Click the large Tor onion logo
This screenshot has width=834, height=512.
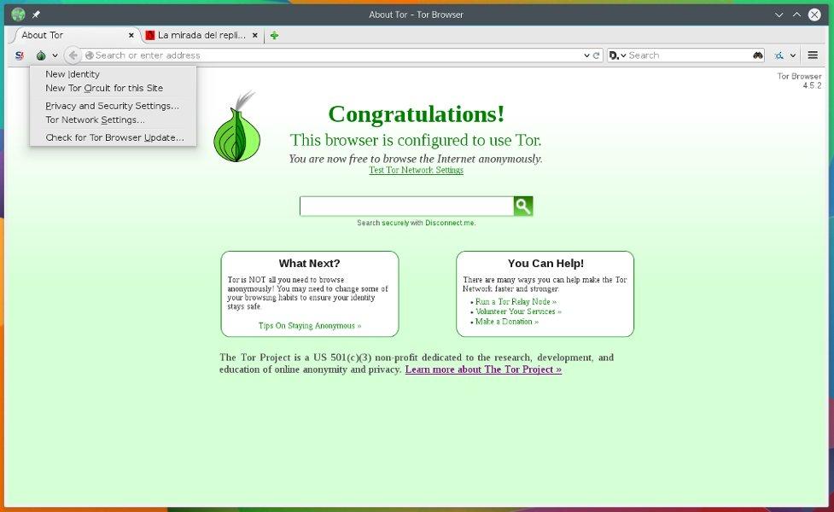coord(236,128)
